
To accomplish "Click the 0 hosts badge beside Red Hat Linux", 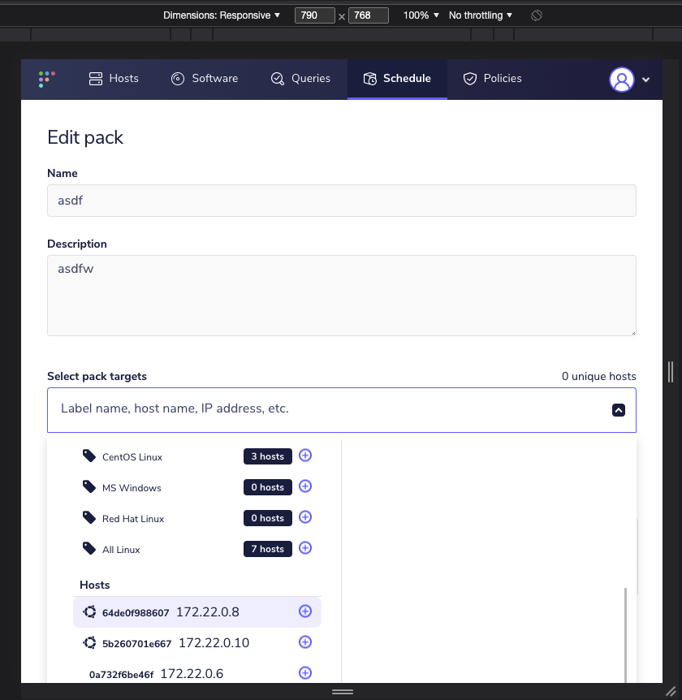I will click(268, 518).
